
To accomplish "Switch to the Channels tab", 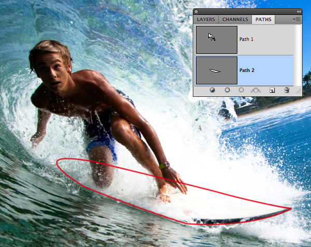I will pyautogui.click(x=235, y=19).
